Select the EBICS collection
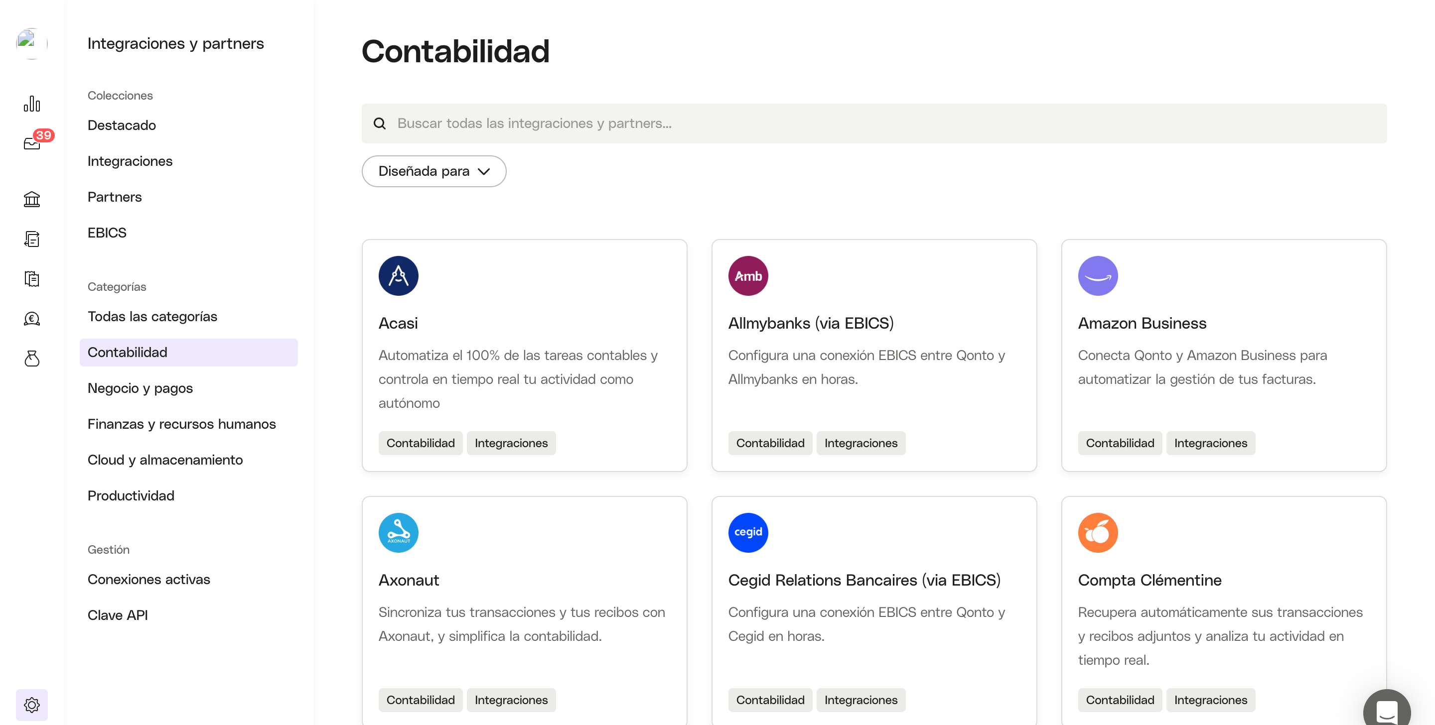Screen dimensions: 1435x725 (x=107, y=233)
